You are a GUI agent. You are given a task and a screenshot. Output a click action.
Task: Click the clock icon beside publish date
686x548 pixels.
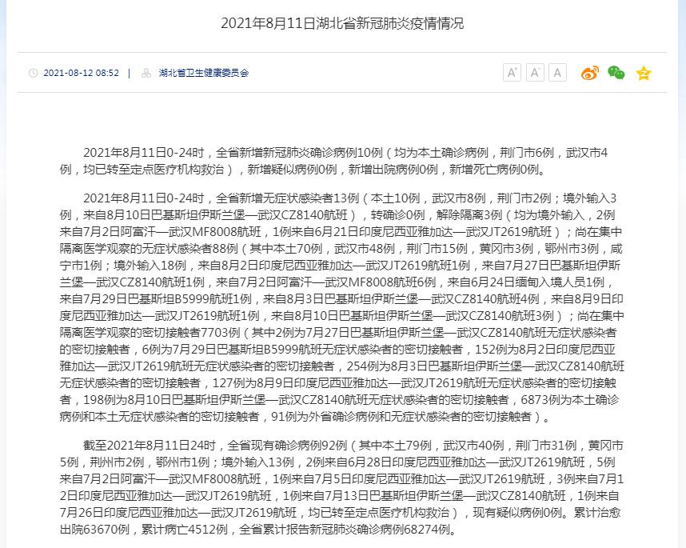click(x=33, y=73)
